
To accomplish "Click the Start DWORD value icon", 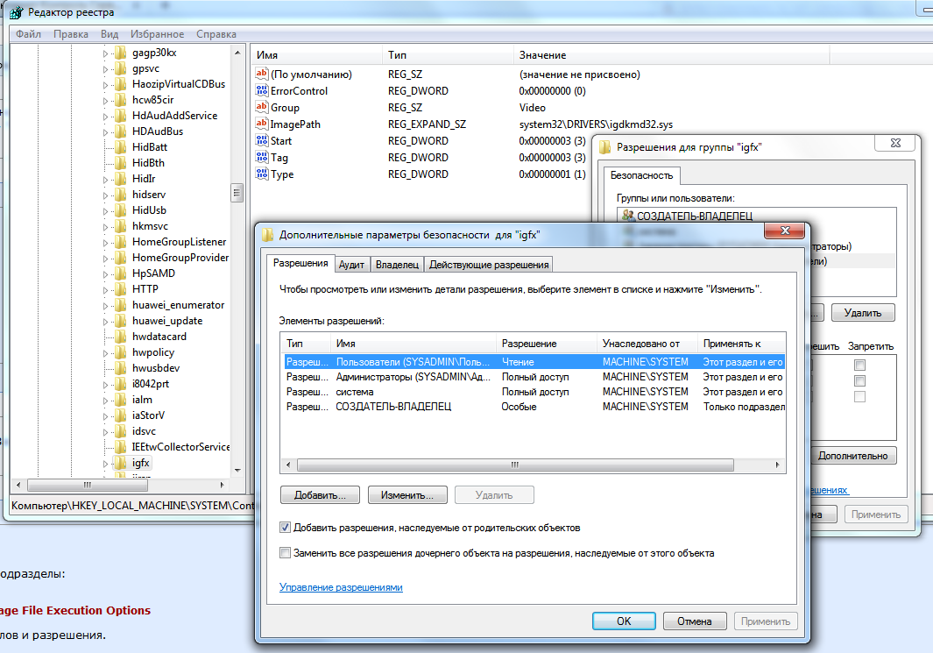I will (x=262, y=140).
